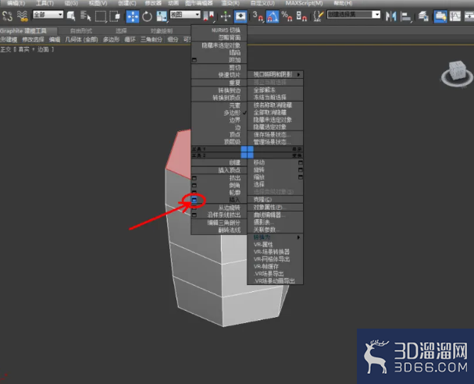Open 修改选择 ribbon panel
The height and width of the screenshot is (384, 474).
[33, 40]
